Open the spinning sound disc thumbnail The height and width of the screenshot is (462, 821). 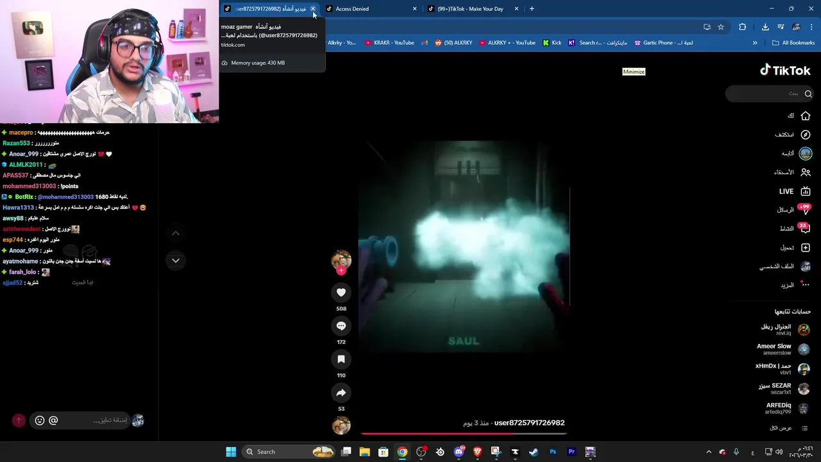(341, 425)
